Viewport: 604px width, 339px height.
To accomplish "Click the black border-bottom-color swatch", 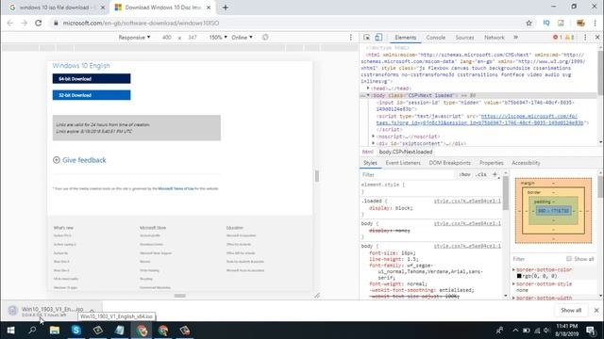I will [519, 276].
